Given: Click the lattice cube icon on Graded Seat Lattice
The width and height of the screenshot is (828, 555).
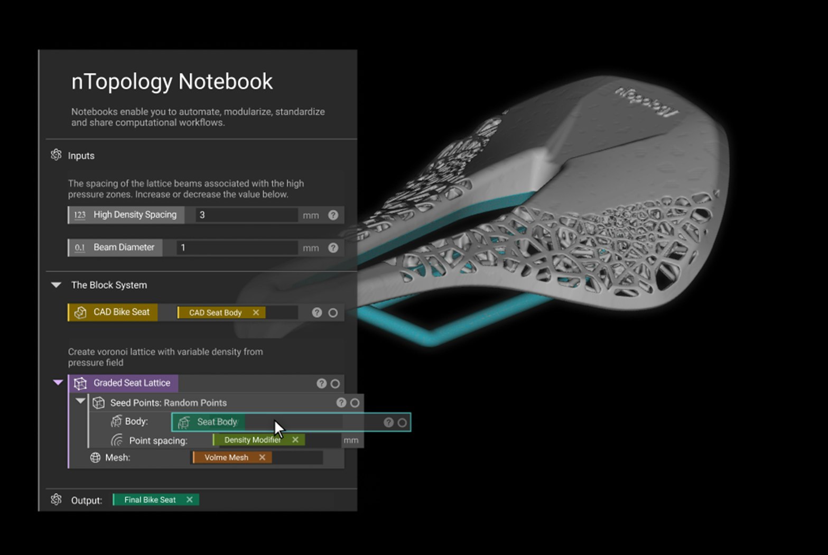Looking at the screenshot, I should point(80,383).
